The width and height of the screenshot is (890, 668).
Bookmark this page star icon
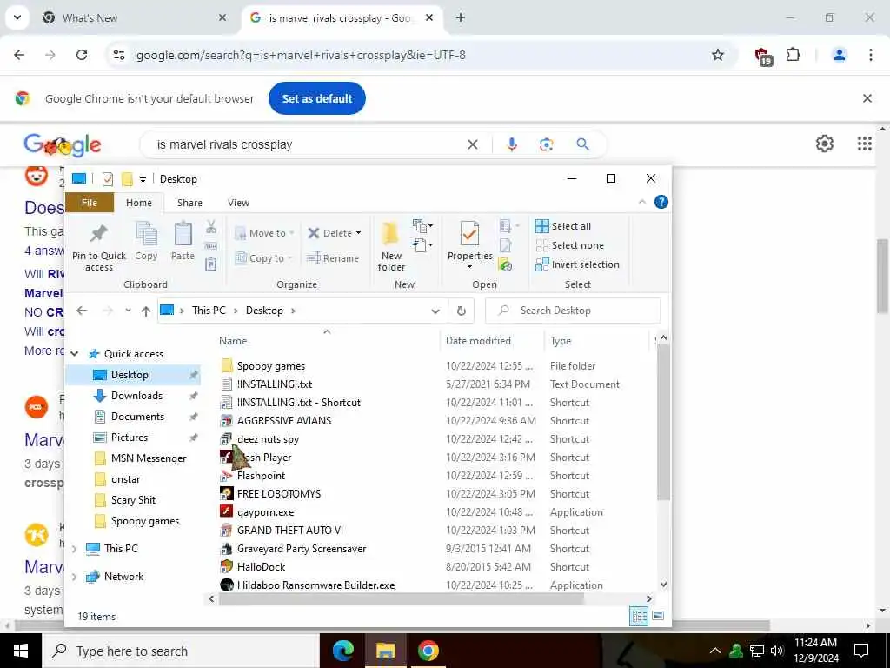pyautogui.click(x=718, y=55)
